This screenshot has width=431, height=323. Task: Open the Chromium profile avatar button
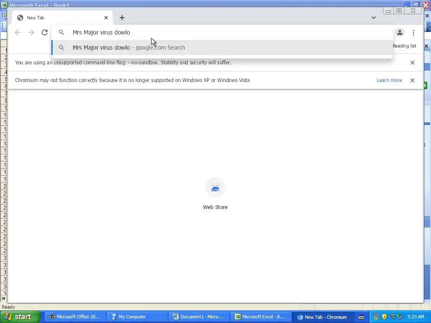400,32
